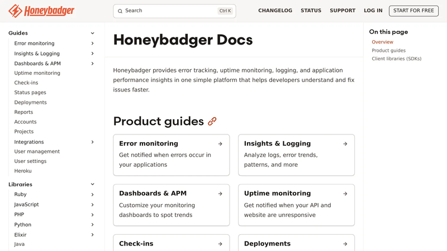Open the Changelog nav item

tap(275, 11)
